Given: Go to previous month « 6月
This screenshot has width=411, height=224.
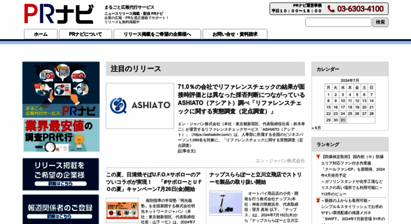Looking at the screenshot, I should click(x=316, y=128).
